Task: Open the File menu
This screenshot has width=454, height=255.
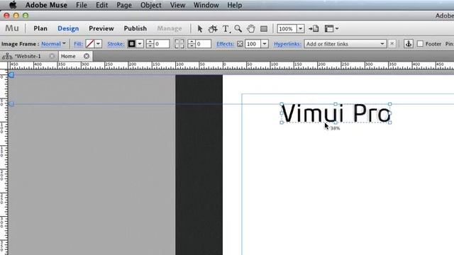Action: 82,5
